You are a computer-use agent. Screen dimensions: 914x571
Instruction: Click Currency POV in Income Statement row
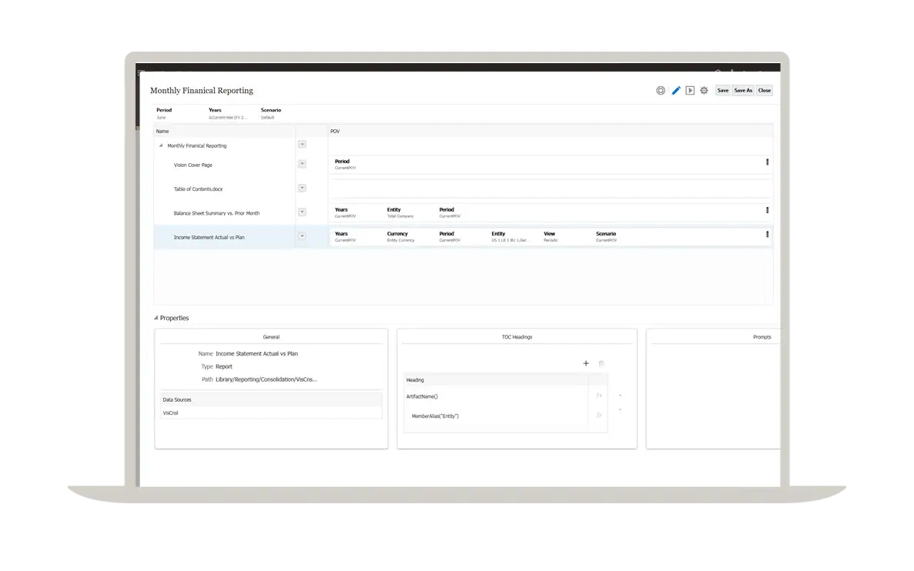click(x=401, y=236)
